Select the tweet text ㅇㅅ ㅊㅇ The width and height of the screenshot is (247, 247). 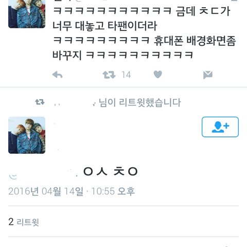click(x=111, y=171)
